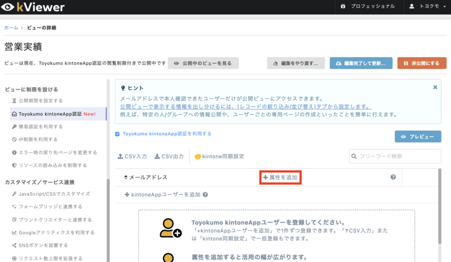Click 公開中のビューを見る button
Screen dimensions: 451x262
click(x=203, y=63)
